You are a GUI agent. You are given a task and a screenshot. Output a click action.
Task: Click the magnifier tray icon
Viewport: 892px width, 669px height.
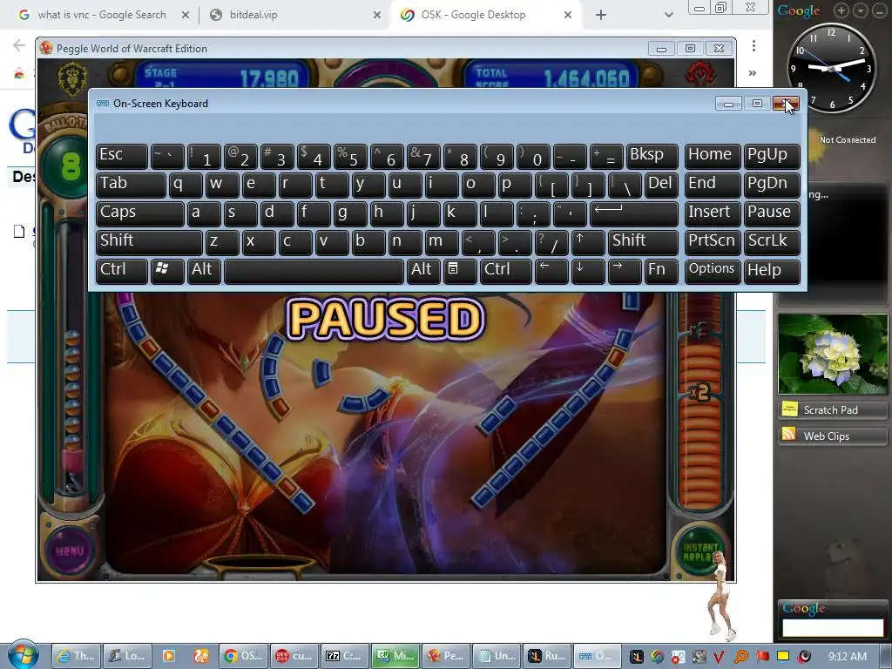[x=741, y=657]
